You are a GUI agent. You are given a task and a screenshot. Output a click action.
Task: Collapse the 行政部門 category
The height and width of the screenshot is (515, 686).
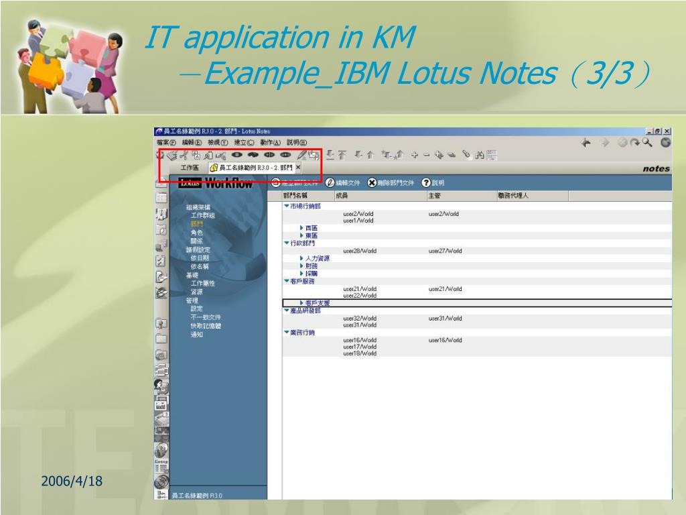tap(287, 243)
